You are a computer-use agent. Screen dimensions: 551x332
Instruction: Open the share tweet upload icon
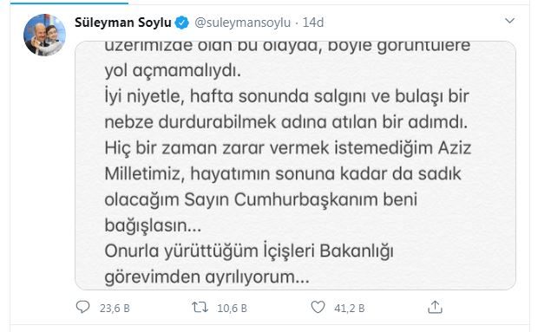coord(435,307)
